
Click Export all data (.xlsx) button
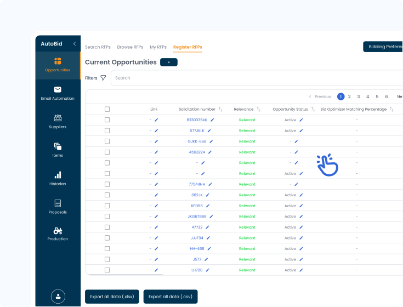[112, 297]
